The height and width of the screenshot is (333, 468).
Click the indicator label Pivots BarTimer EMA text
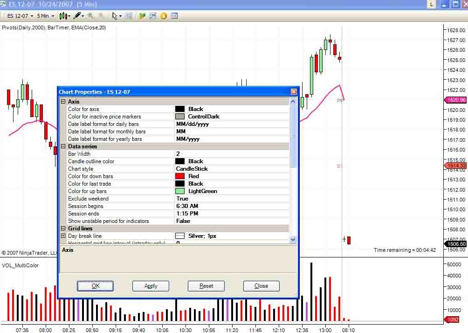click(x=54, y=28)
